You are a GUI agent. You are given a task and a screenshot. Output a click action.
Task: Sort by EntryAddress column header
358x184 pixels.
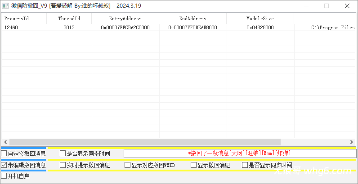coord(125,19)
